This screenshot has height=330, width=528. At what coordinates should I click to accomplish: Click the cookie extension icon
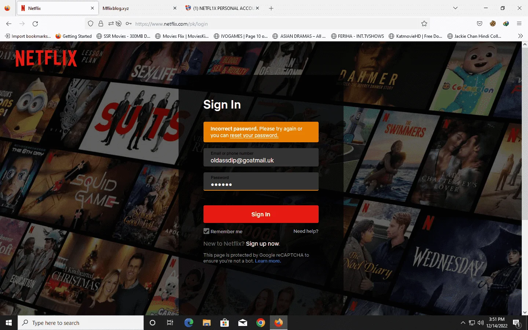click(x=493, y=24)
